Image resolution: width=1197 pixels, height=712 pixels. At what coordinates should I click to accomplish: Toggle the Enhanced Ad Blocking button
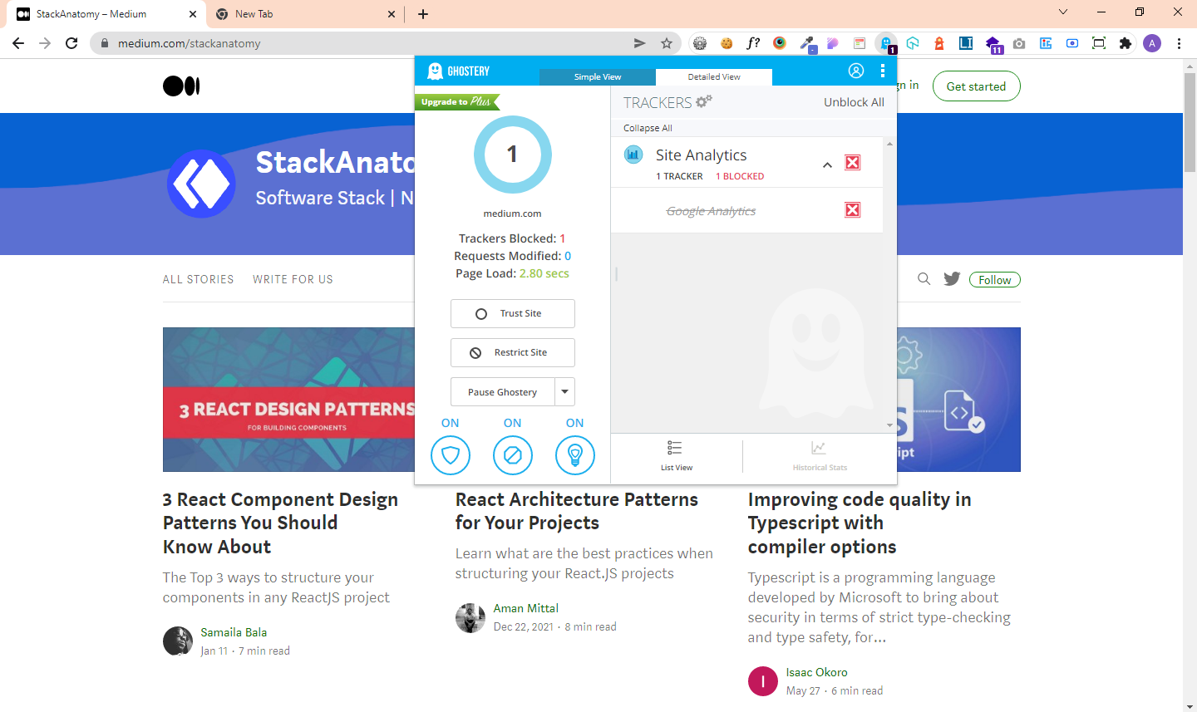[x=513, y=455]
